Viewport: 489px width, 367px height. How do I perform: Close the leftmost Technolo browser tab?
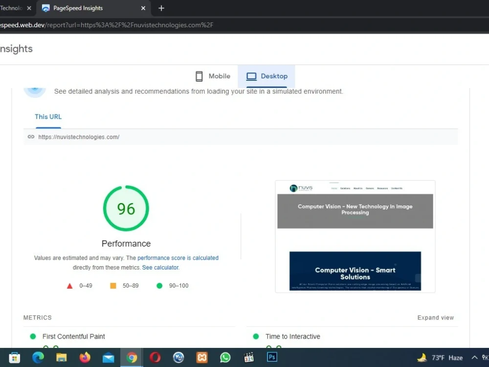(x=29, y=8)
